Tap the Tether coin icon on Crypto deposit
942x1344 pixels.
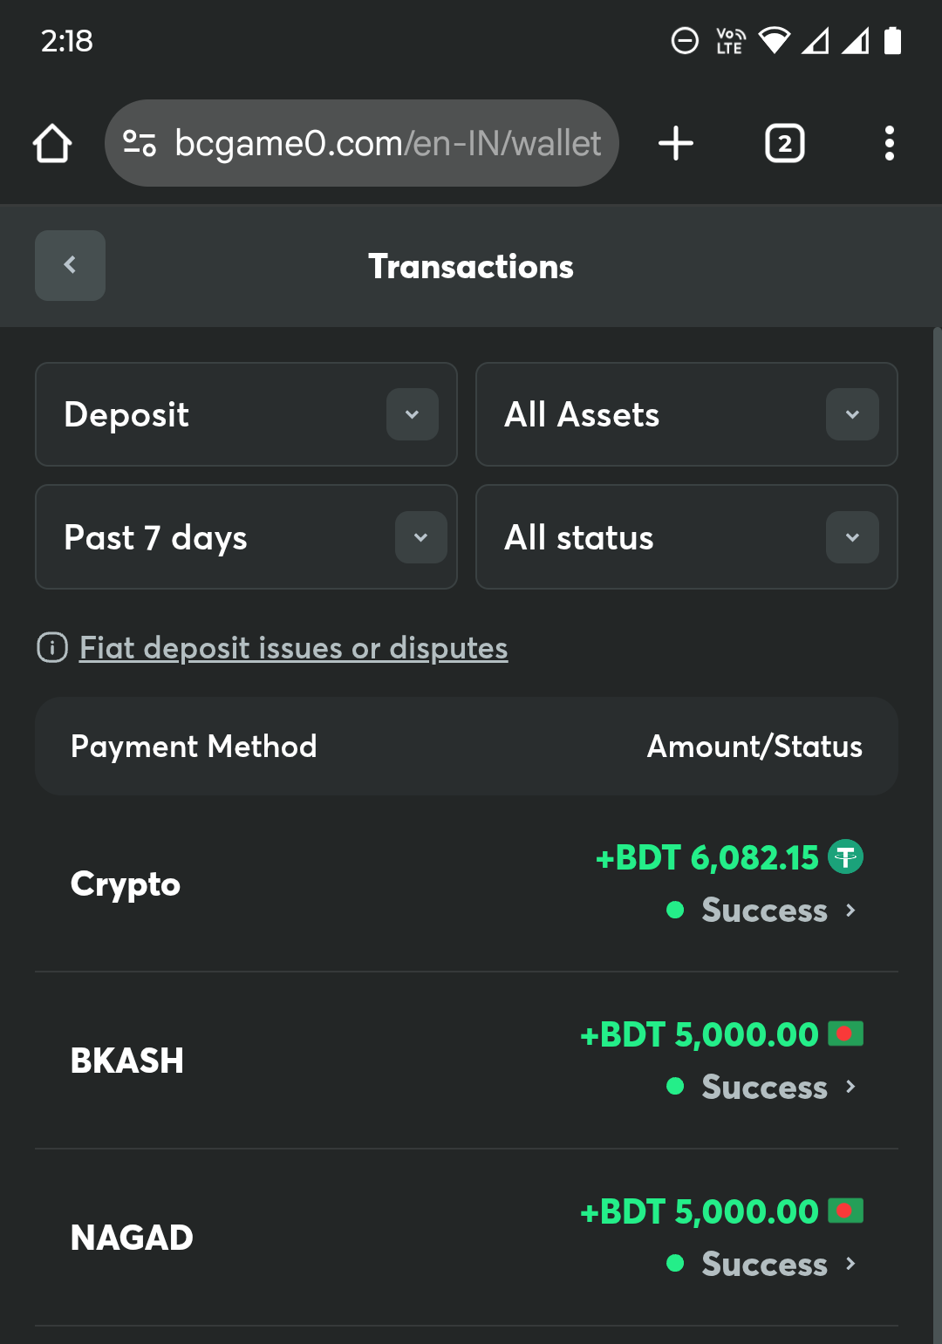tap(845, 856)
